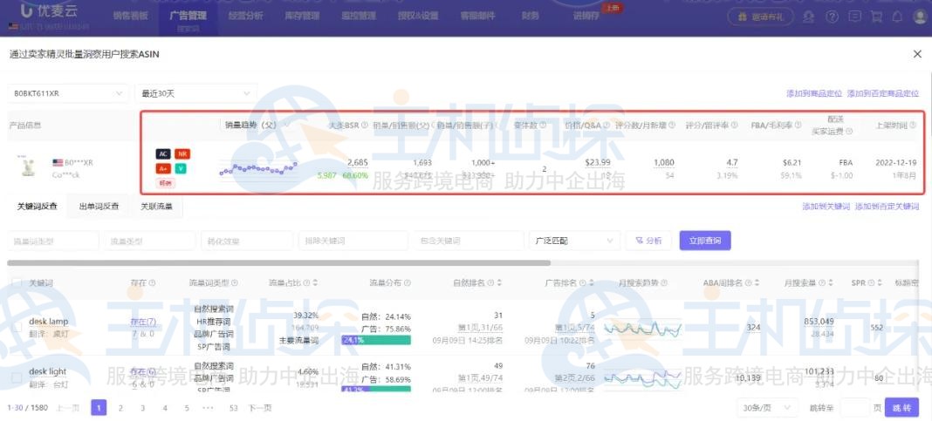Click the 排除关键词 input field
This screenshot has width=932, height=421.
[x=353, y=241]
